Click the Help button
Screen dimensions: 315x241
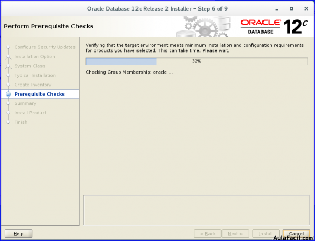pos(18,234)
